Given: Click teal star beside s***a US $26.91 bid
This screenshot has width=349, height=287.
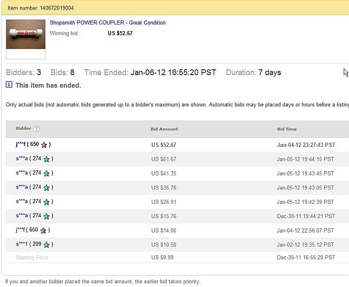Looking at the screenshot, I should point(46,202).
